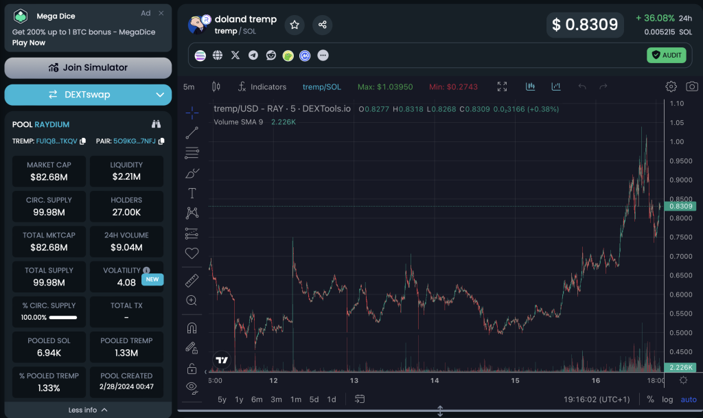Open the chart patterns tool
The image size is (703, 418).
click(192, 213)
